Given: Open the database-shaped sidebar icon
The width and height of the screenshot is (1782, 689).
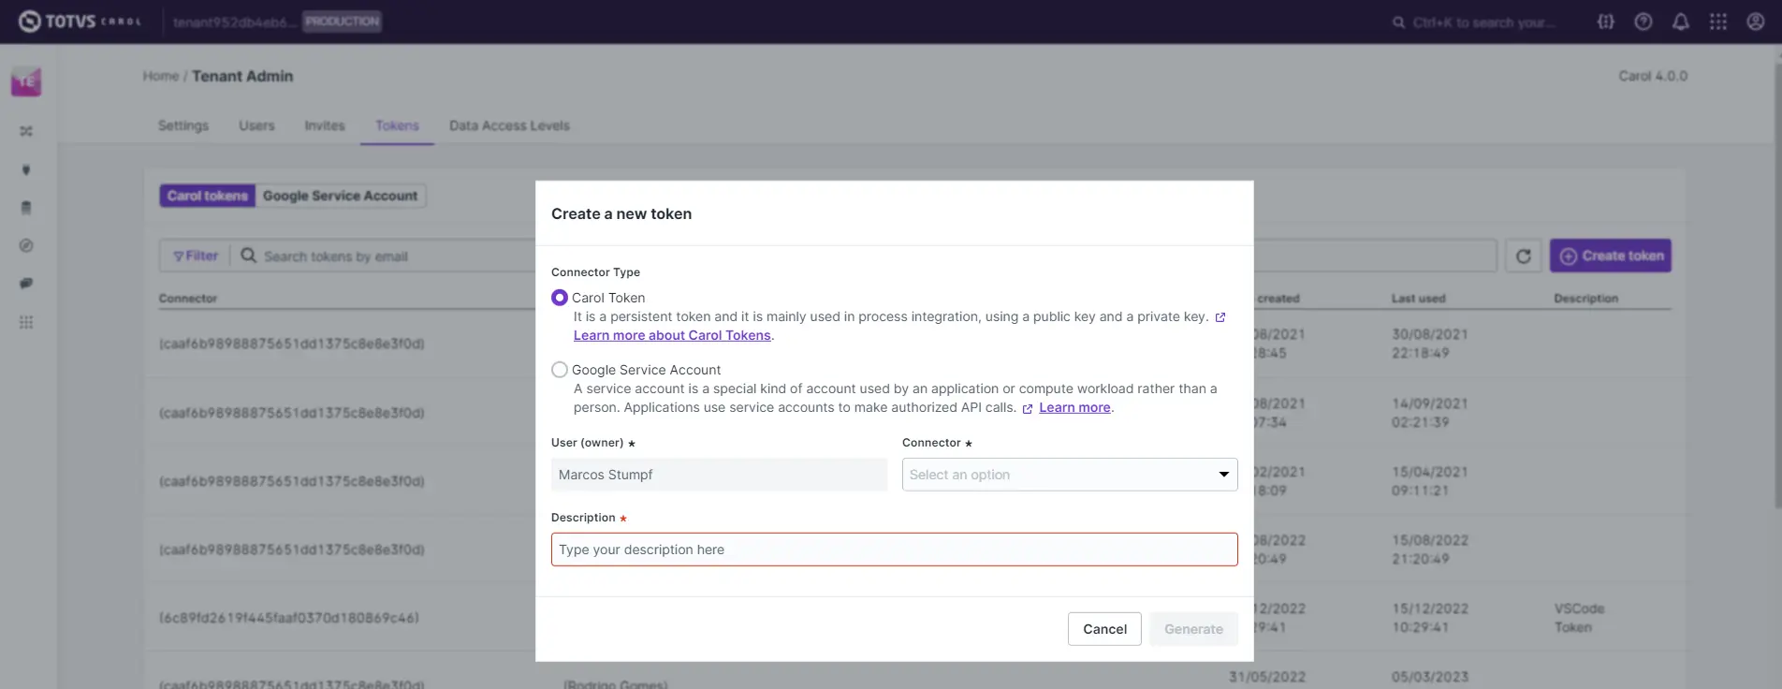Looking at the screenshot, I should click(26, 208).
